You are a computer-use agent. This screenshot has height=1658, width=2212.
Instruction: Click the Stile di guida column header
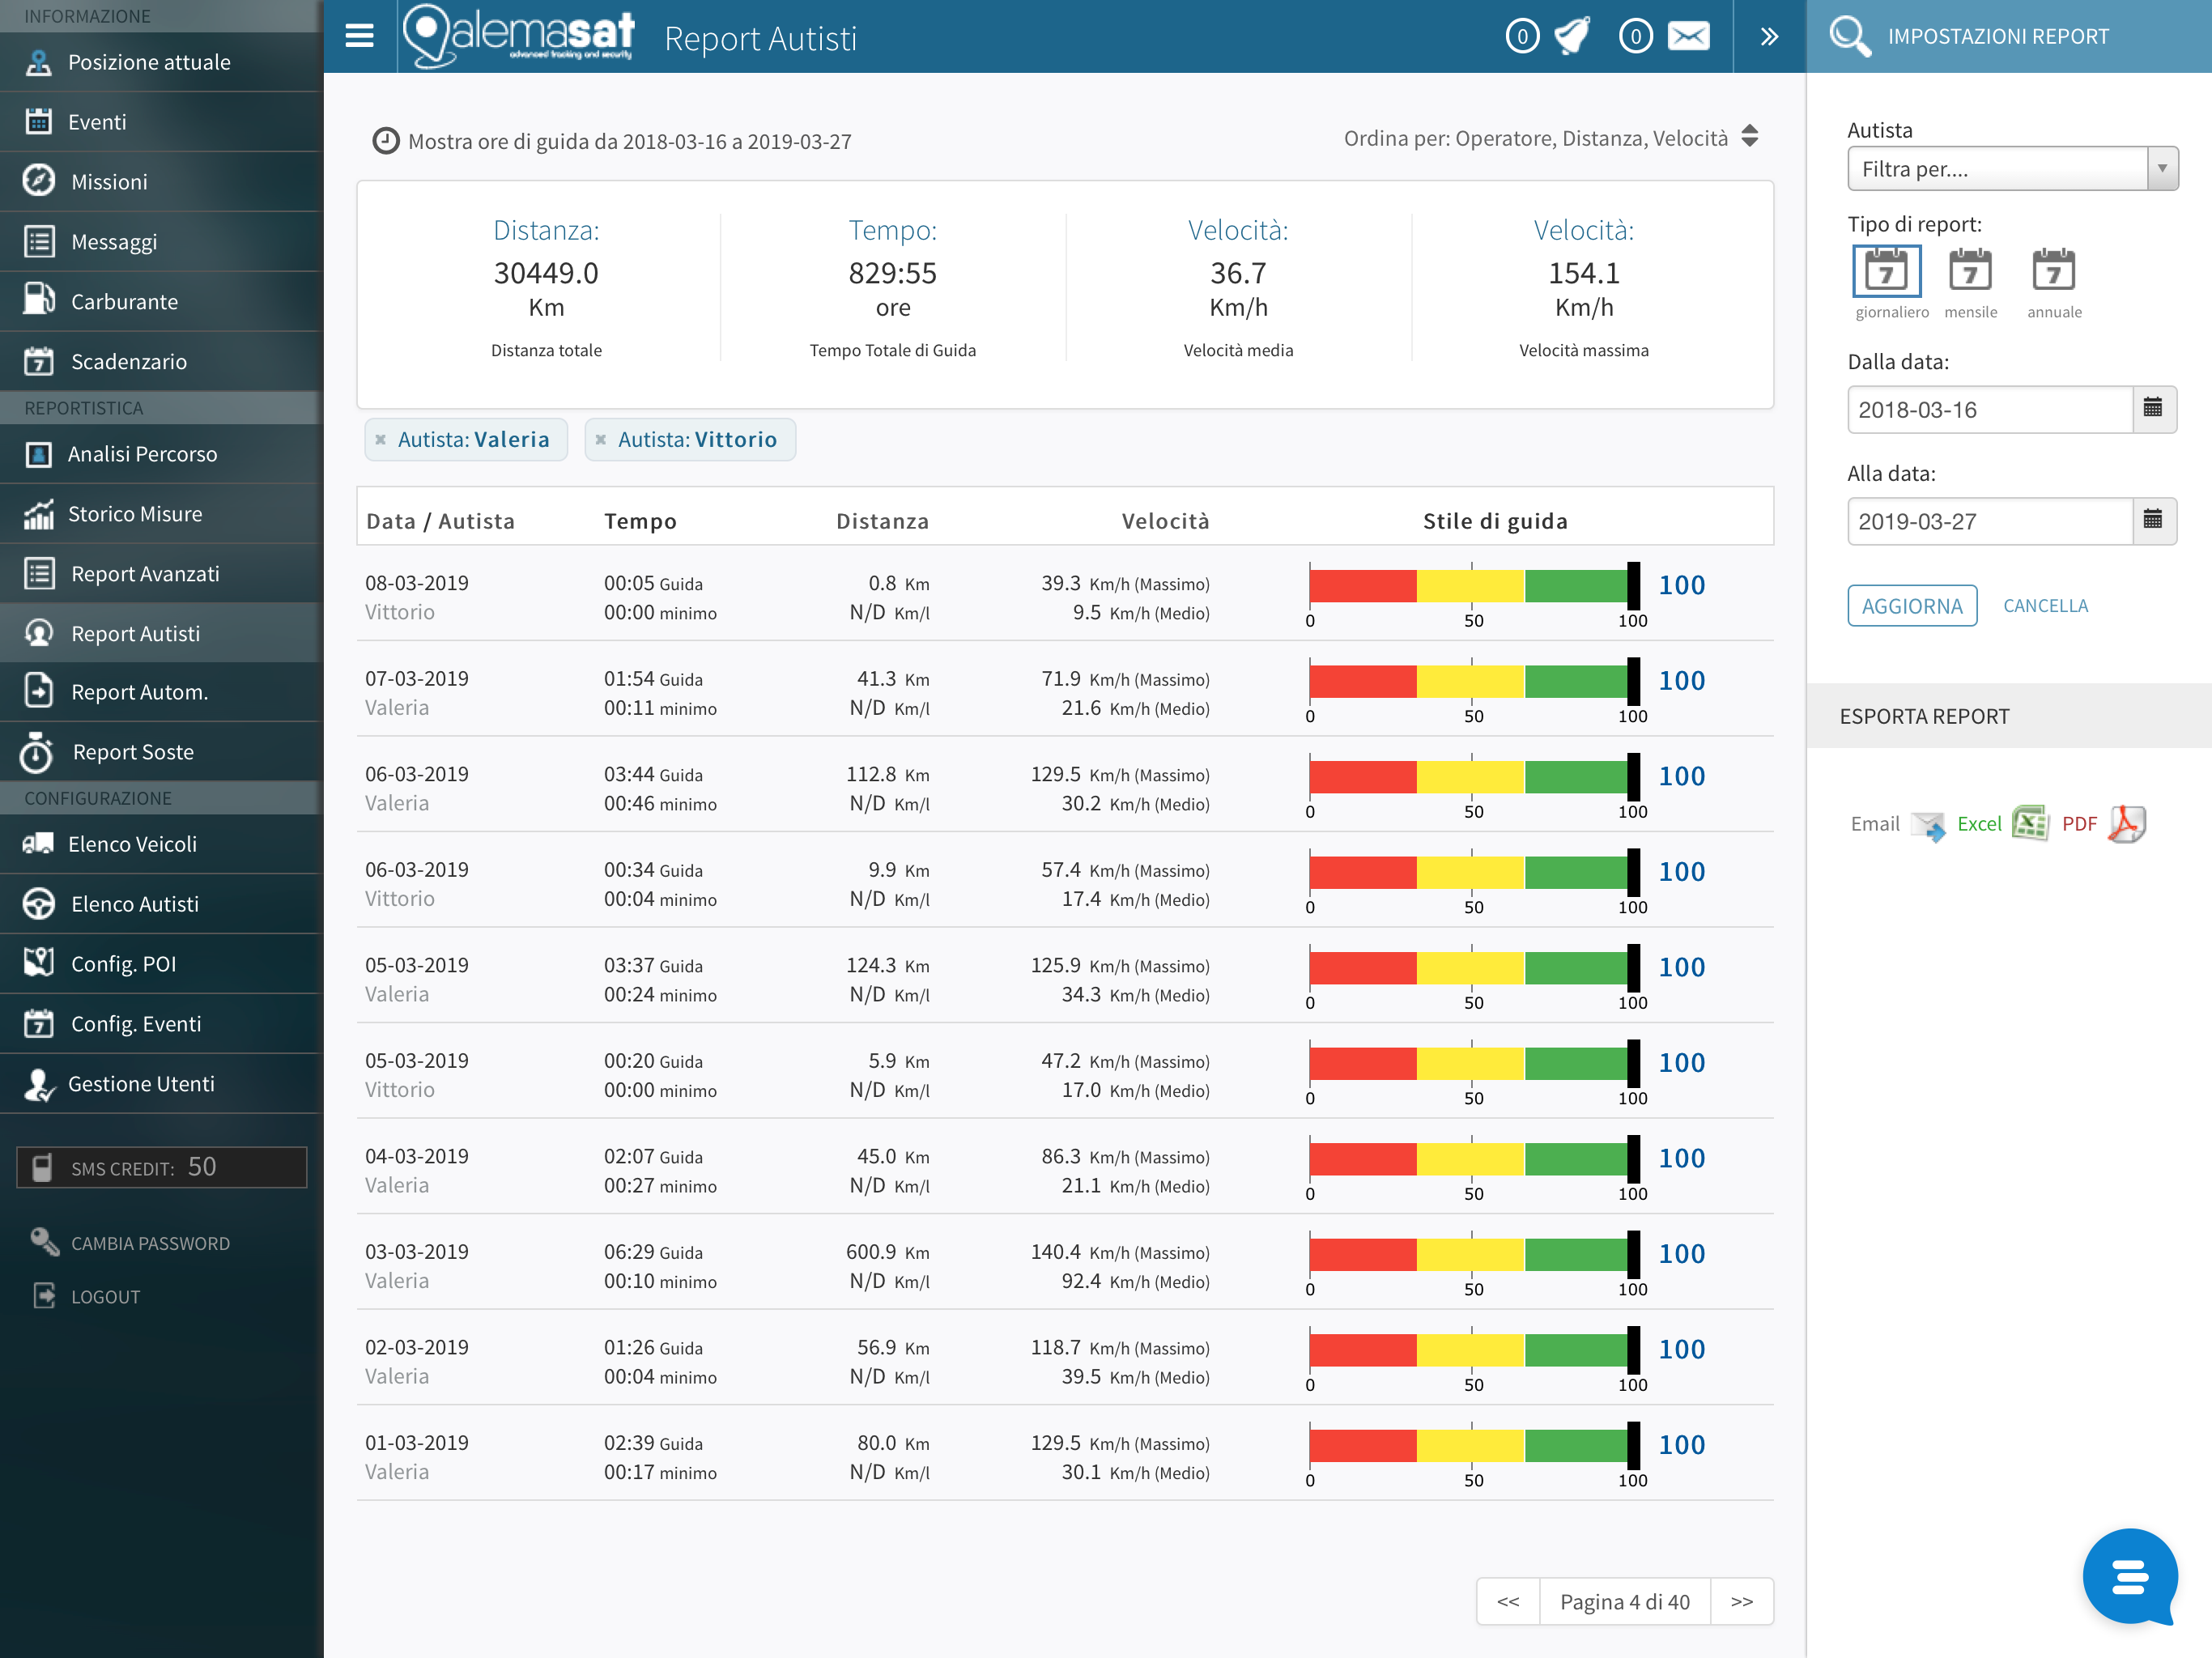pos(1495,521)
